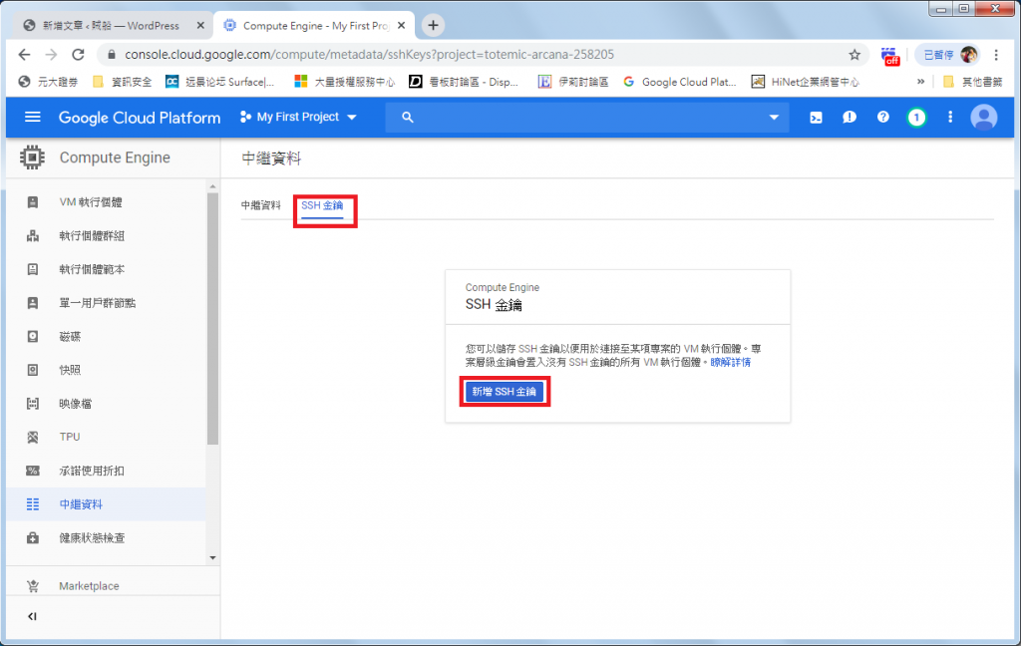This screenshot has height=646, width=1021.
Task: Click the Marketplace cart icon
Action: click(33, 586)
